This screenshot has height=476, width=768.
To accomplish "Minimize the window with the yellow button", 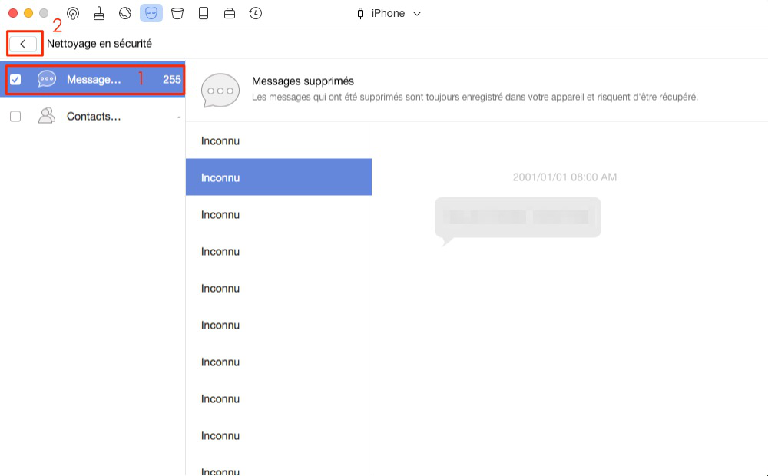I will tap(28, 13).
